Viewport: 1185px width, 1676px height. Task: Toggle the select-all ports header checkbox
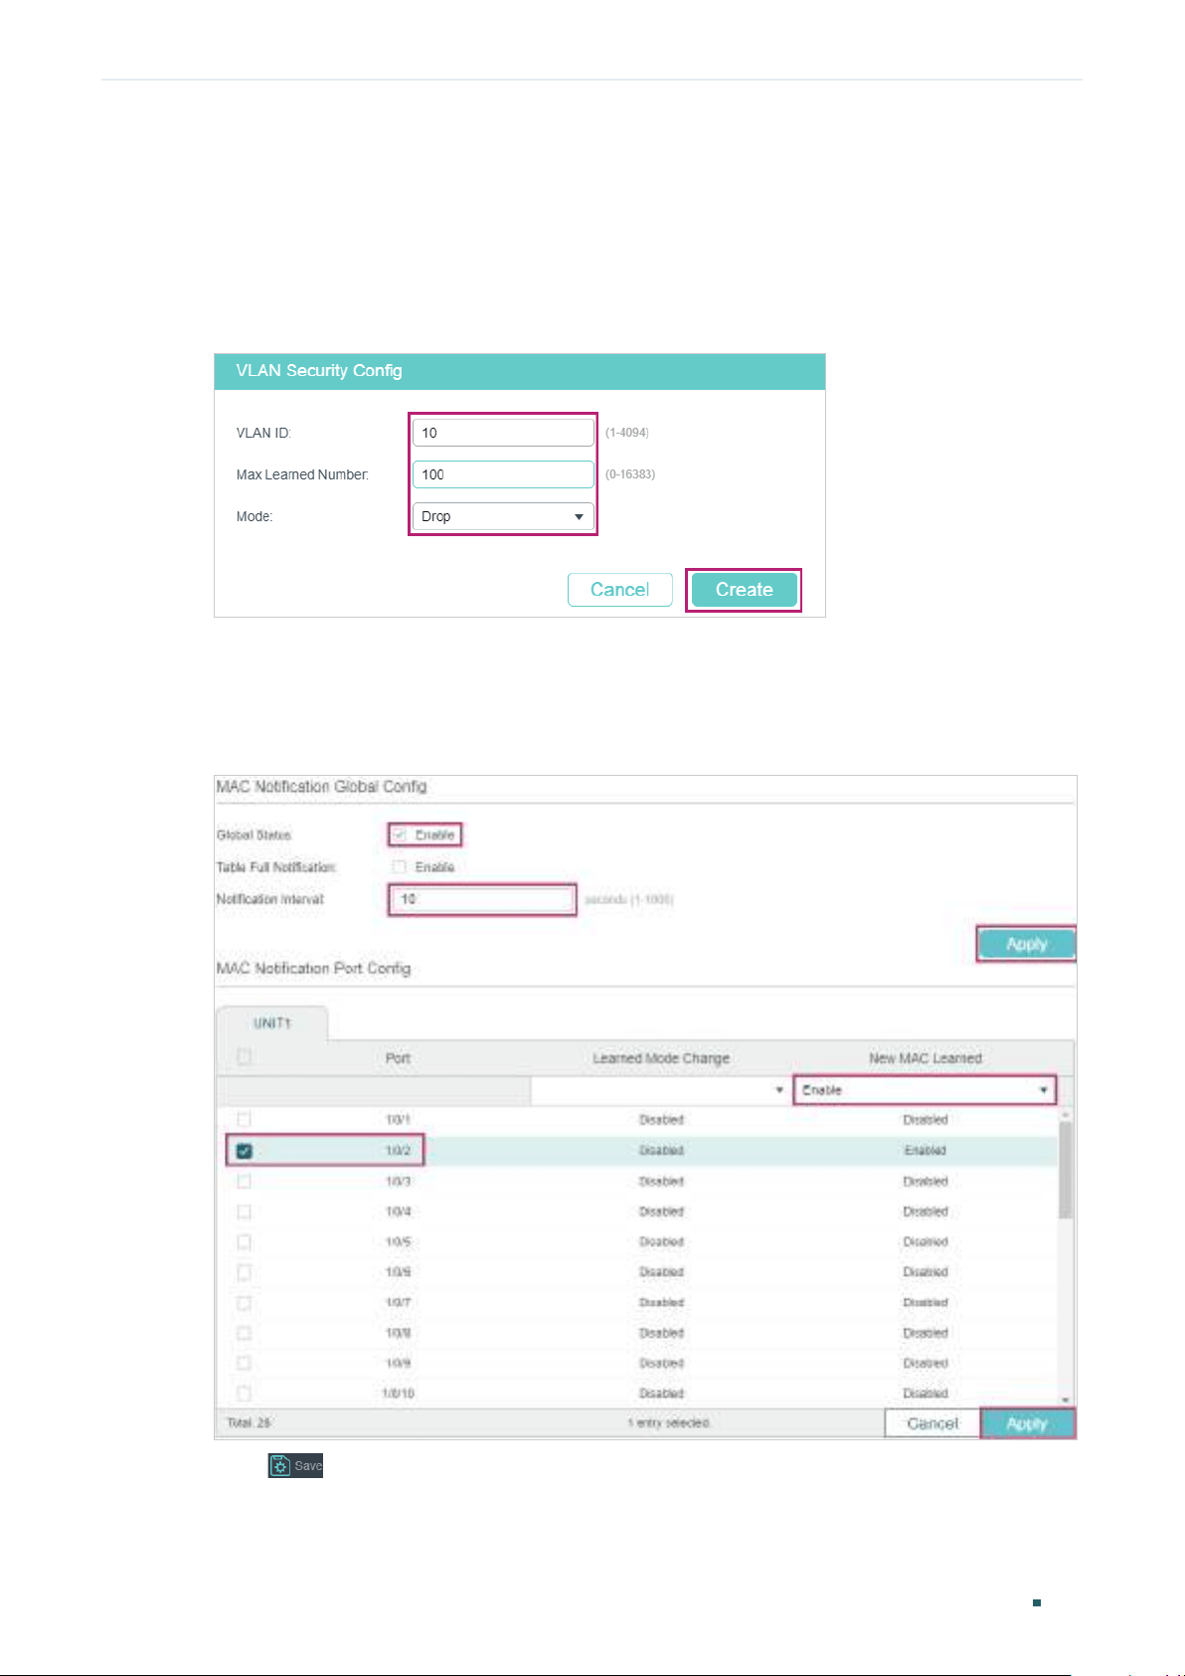(245, 1057)
